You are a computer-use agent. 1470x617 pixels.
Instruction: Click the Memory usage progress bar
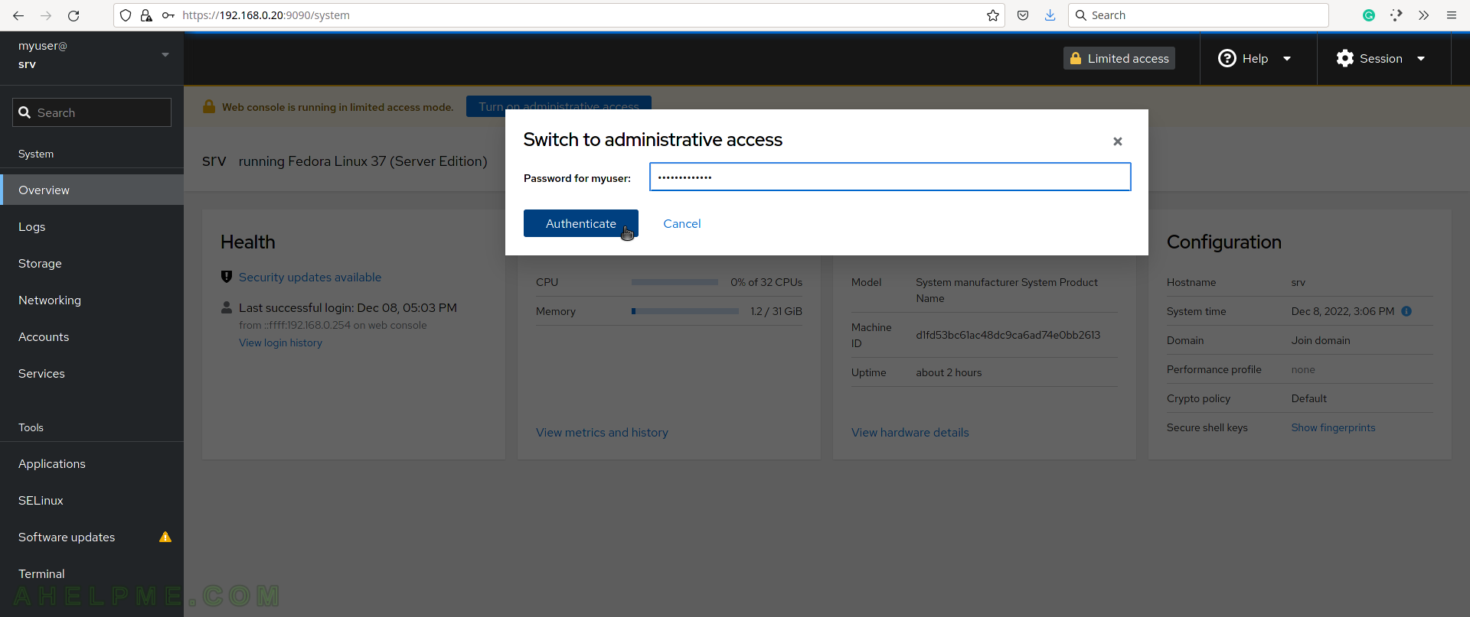click(685, 311)
